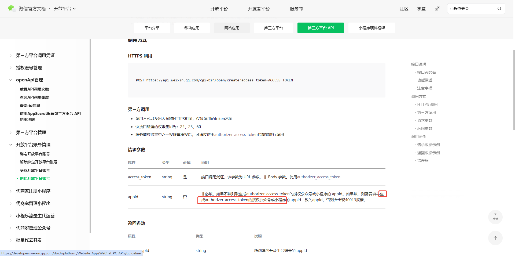Open 使用AppSecret重置第三方平台 API调用次数
515x256 pixels.
50,117
